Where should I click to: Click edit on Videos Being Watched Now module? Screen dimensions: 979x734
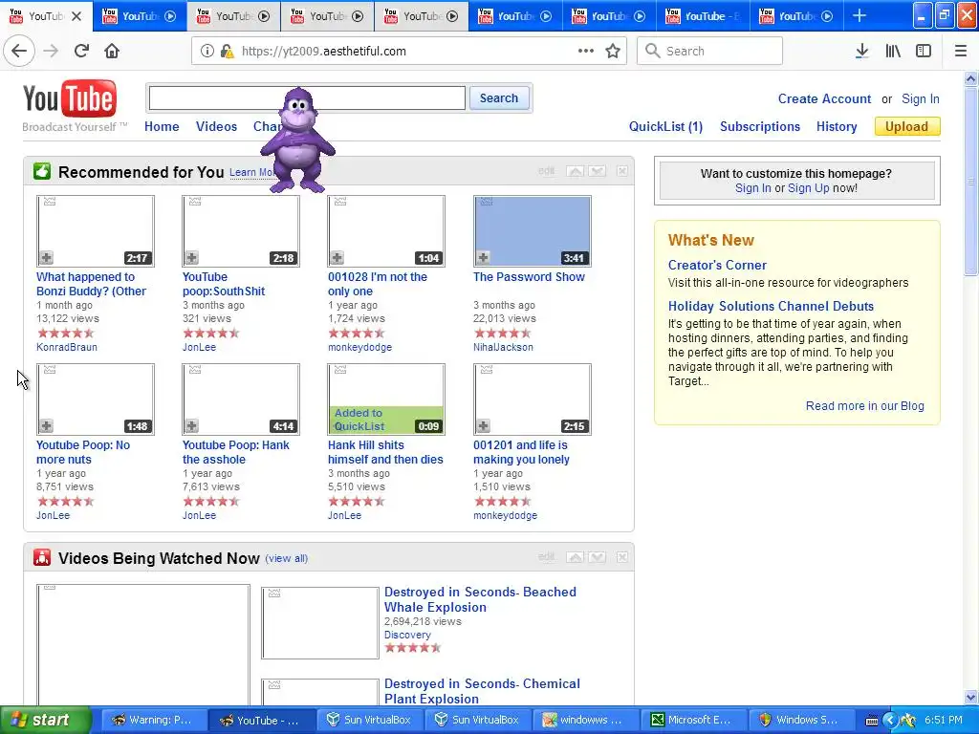pos(546,557)
